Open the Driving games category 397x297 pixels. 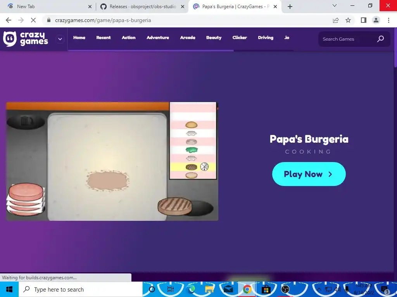click(266, 38)
